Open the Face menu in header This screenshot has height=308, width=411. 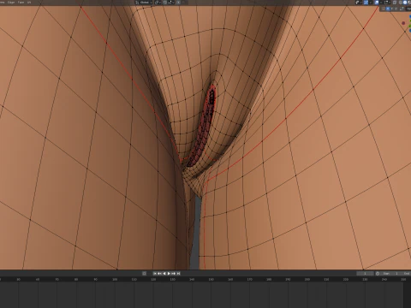[21, 3]
